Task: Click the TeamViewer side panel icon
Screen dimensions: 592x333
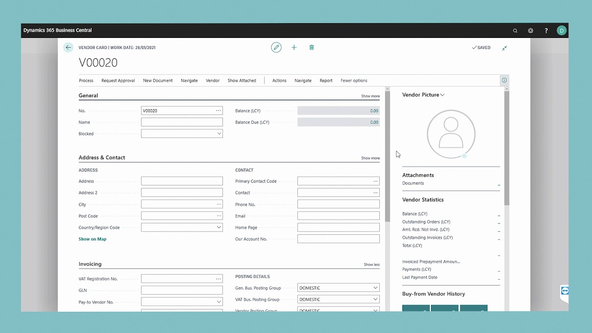Action: point(564,291)
